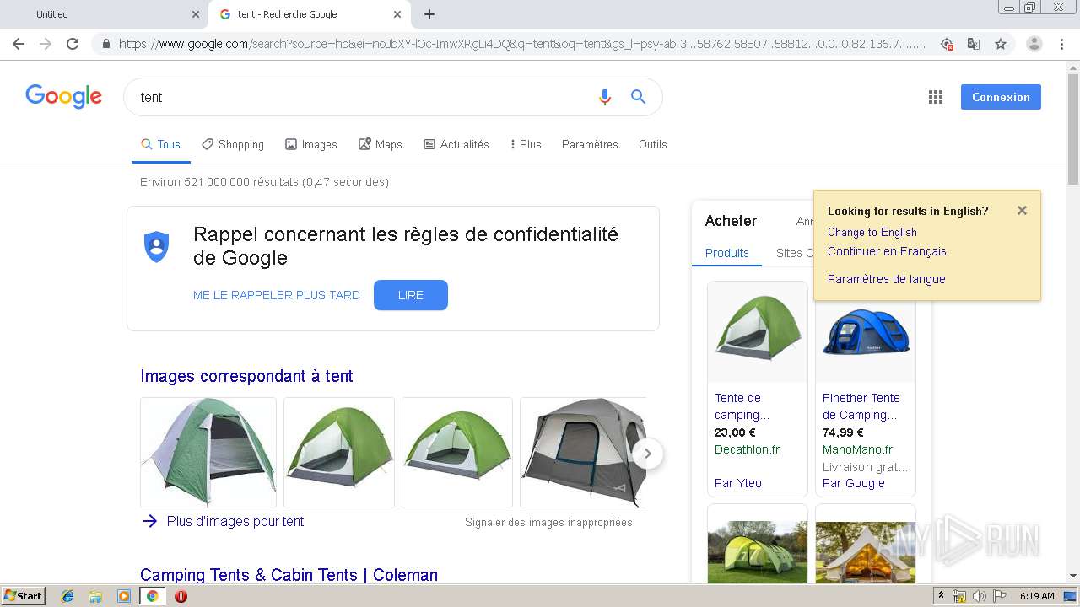The width and height of the screenshot is (1080, 607).
Task: Select the Tous search tab
Action: click(161, 145)
